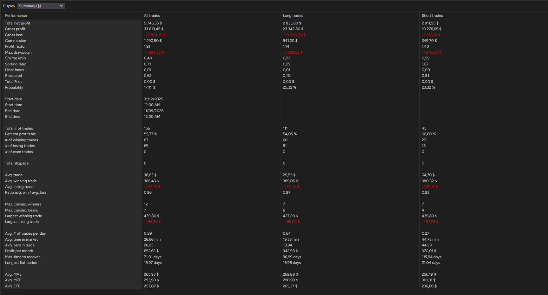This screenshot has width=548, height=295.
Task: Select the Total slippage row label
Action: [17, 163]
